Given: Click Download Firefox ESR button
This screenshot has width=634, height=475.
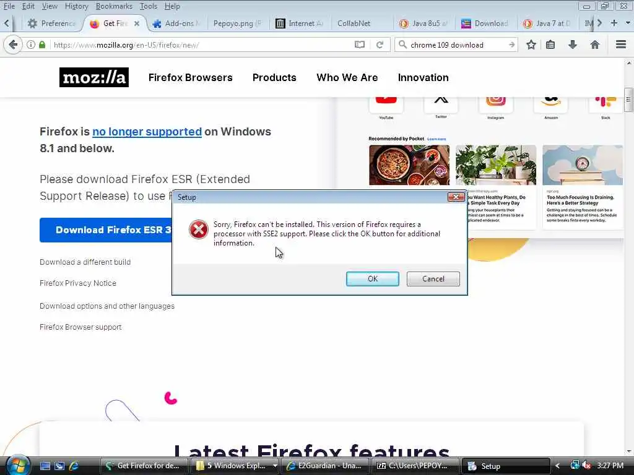Looking at the screenshot, I should [x=106, y=230].
